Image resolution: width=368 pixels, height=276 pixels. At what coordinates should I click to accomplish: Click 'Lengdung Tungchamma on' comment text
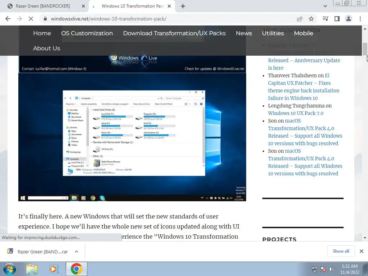coord(300,106)
